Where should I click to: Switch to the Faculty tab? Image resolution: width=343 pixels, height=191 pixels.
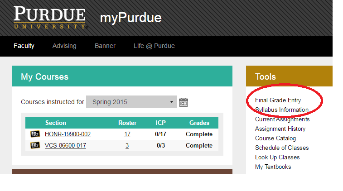point(24,46)
